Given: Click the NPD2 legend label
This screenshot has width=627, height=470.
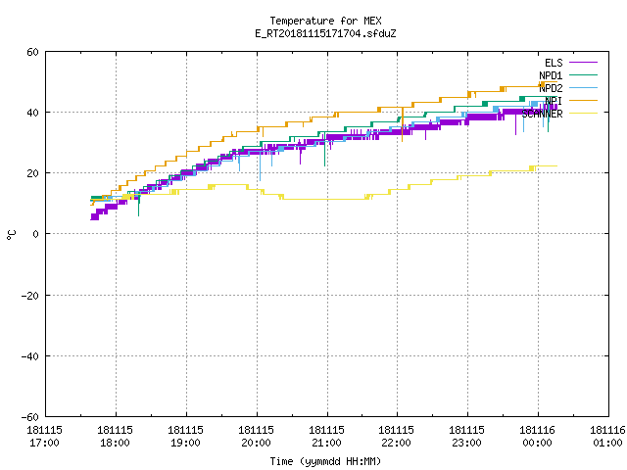Looking at the screenshot, I should coord(551,88).
